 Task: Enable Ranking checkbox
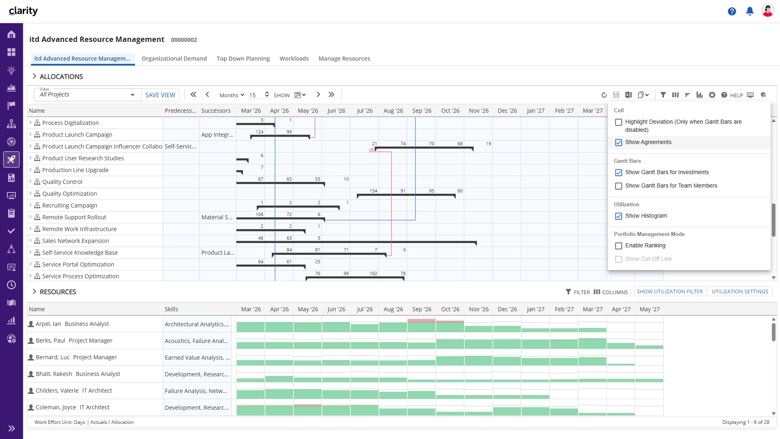click(x=618, y=246)
